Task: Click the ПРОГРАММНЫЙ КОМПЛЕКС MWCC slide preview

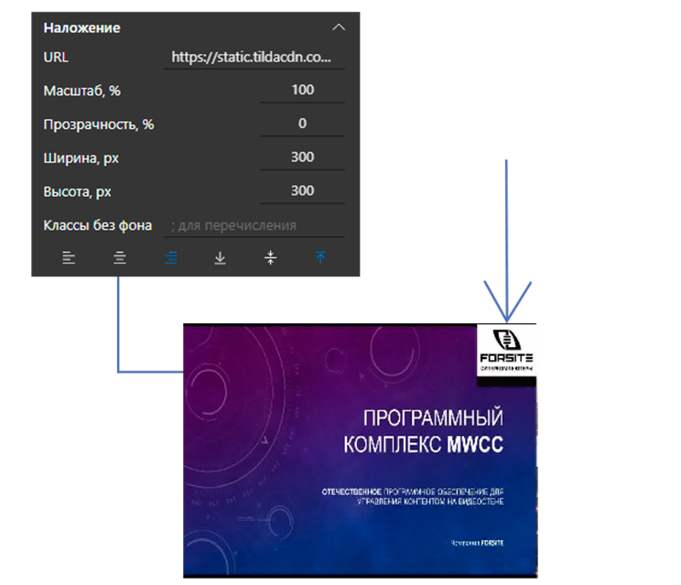Action: coord(360,450)
